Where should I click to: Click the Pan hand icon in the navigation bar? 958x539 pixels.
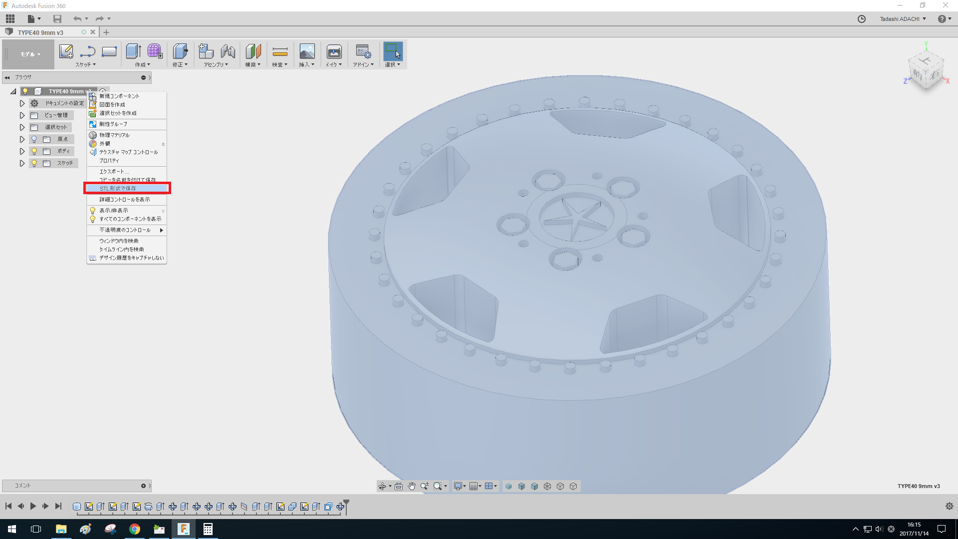(x=412, y=486)
